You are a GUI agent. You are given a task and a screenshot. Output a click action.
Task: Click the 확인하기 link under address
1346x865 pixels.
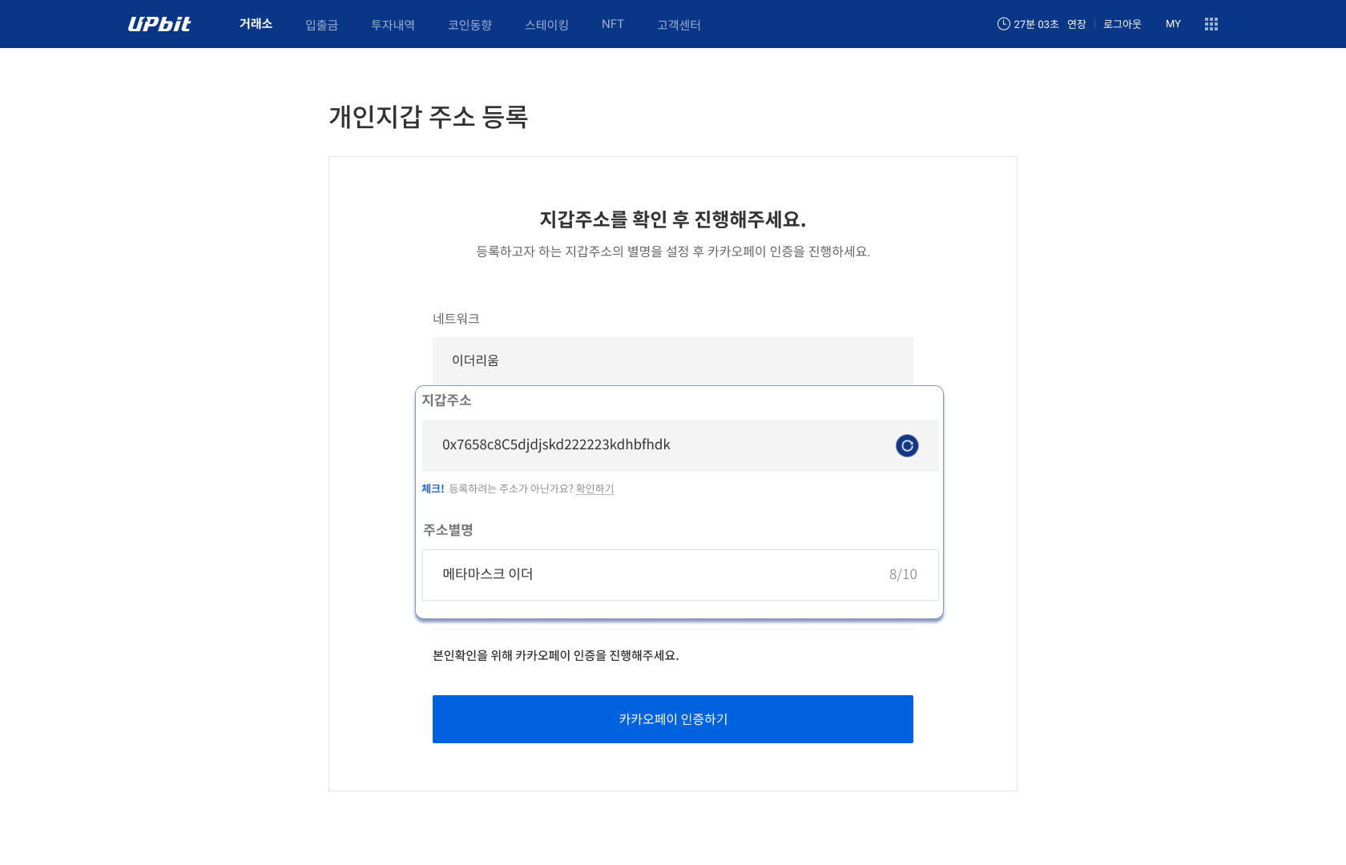point(594,489)
